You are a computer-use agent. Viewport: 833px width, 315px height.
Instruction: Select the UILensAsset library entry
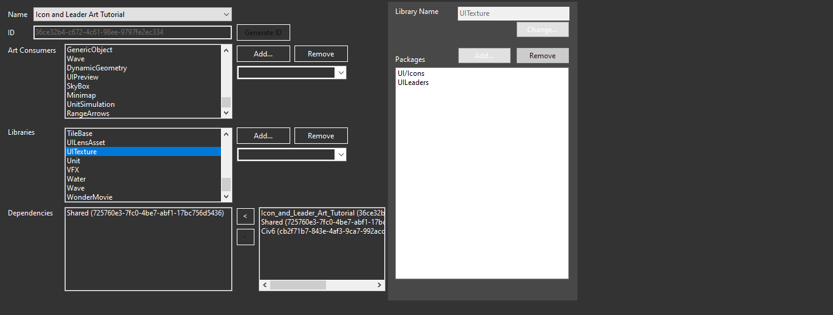143,143
